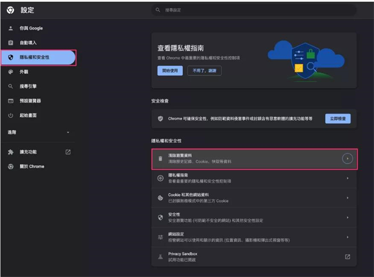Select 搜尋引擎 in sidebar
The height and width of the screenshot is (277, 374).
[38, 86]
